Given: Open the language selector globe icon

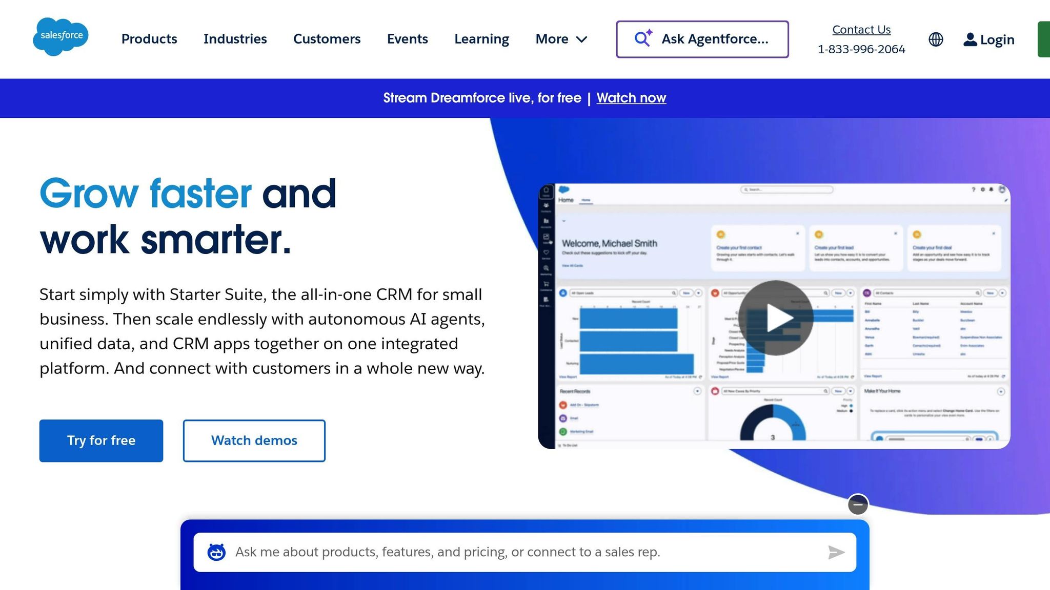Looking at the screenshot, I should 936,39.
